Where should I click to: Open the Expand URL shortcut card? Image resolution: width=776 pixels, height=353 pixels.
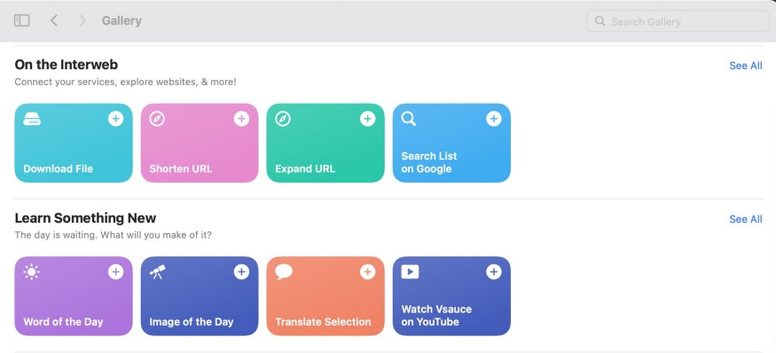325,143
